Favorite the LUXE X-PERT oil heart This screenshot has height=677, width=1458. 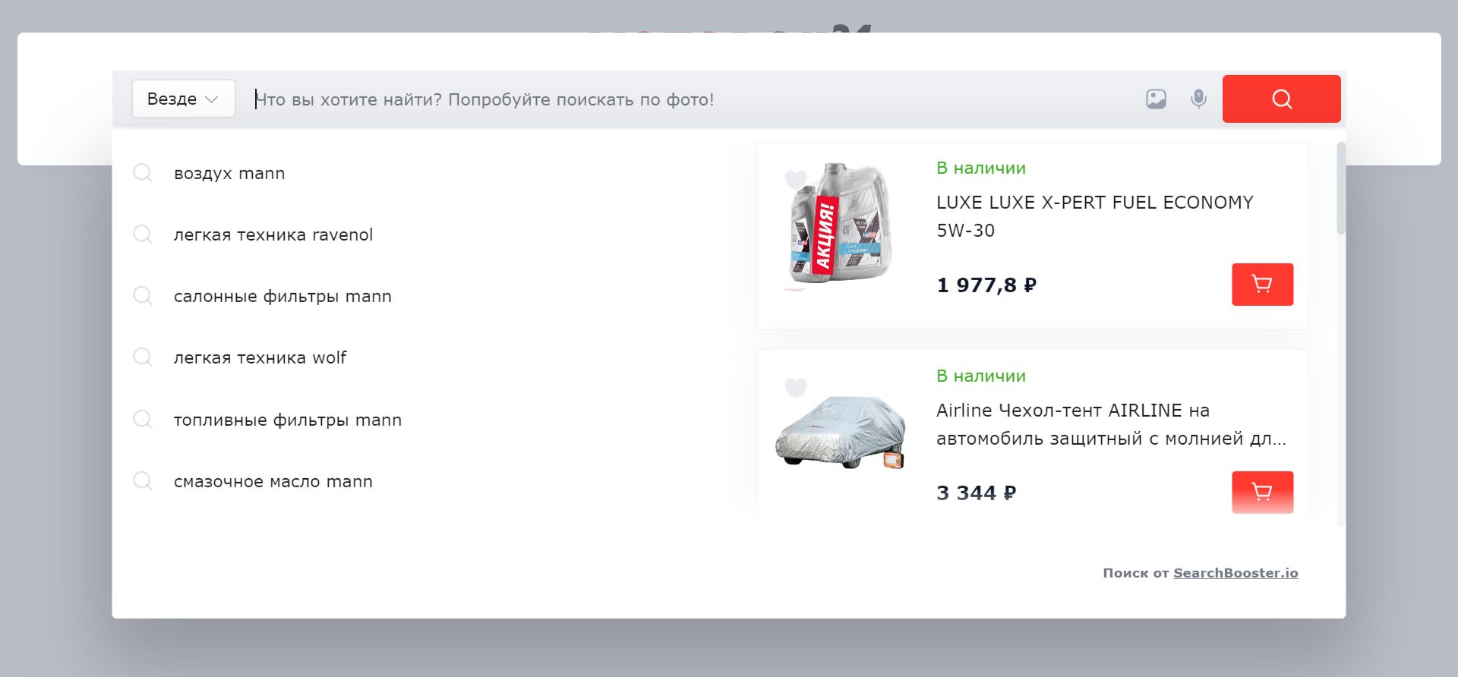pos(796,180)
